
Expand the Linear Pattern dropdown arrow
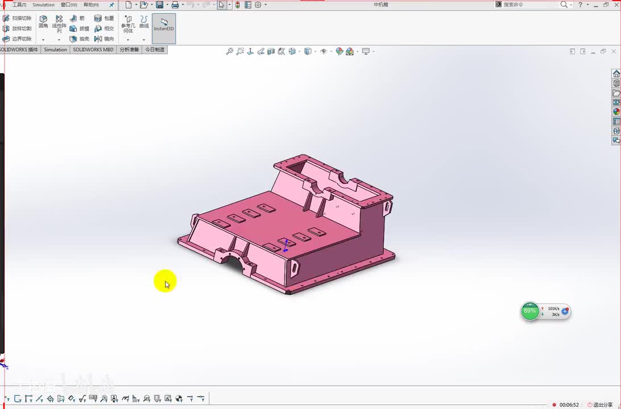(59, 40)
